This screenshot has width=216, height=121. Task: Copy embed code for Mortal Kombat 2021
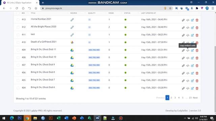(188, 20)
